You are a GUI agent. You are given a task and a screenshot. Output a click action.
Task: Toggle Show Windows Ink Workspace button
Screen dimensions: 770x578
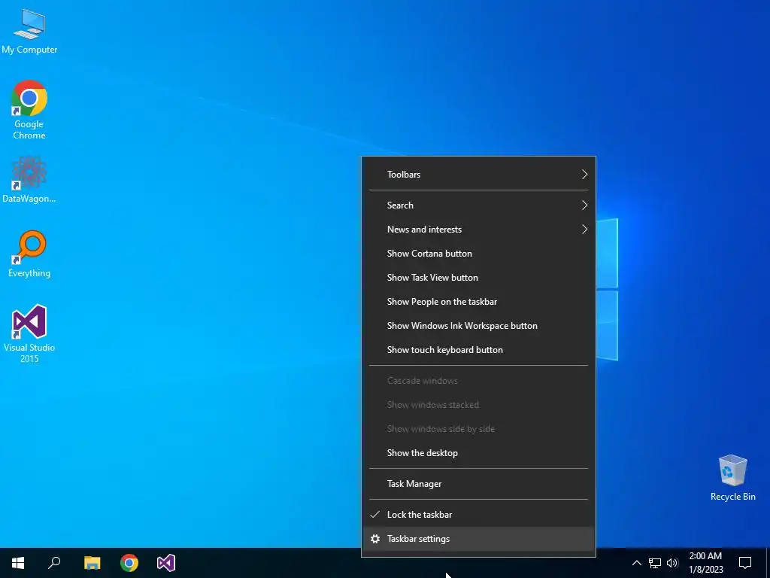click(478, 326)
